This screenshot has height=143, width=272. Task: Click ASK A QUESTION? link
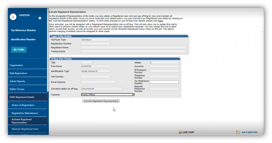pyautogui.click(x=250, y=132)
